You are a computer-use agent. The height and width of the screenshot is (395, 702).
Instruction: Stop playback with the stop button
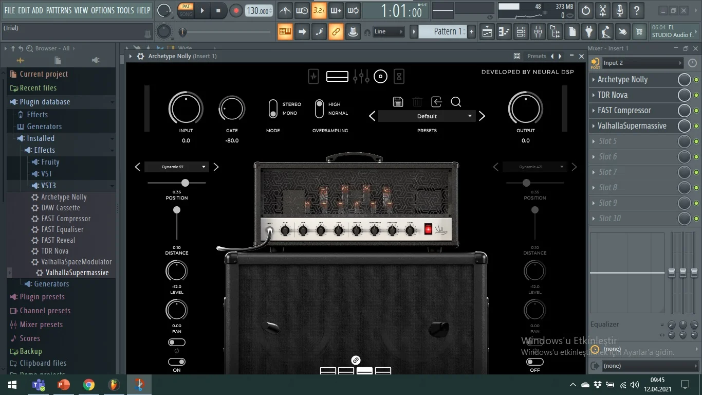[218, 10]
